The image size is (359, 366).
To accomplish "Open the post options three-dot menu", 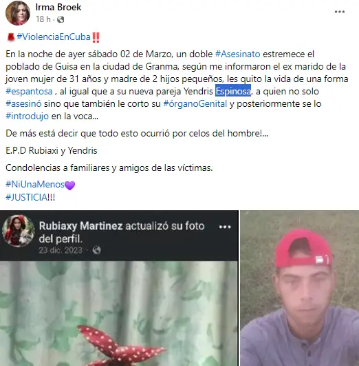I will point(340,12).
